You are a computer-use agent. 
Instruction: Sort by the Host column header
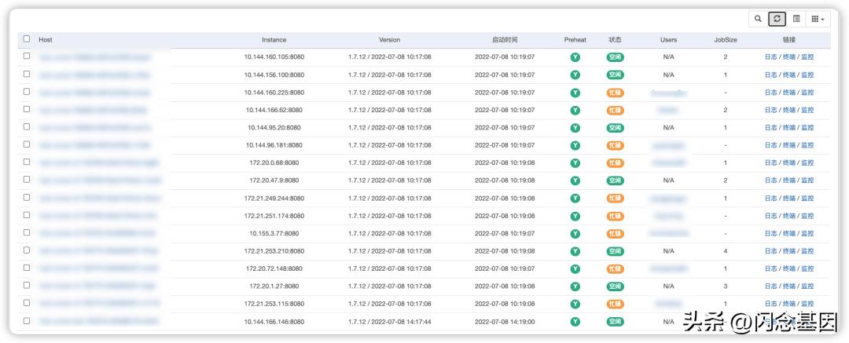[x=46, y=39]
